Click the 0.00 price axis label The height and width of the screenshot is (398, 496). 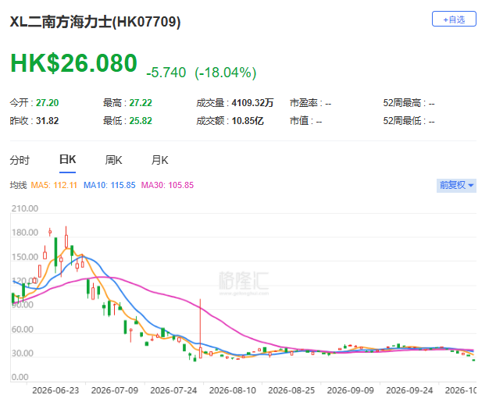point(20,378)
